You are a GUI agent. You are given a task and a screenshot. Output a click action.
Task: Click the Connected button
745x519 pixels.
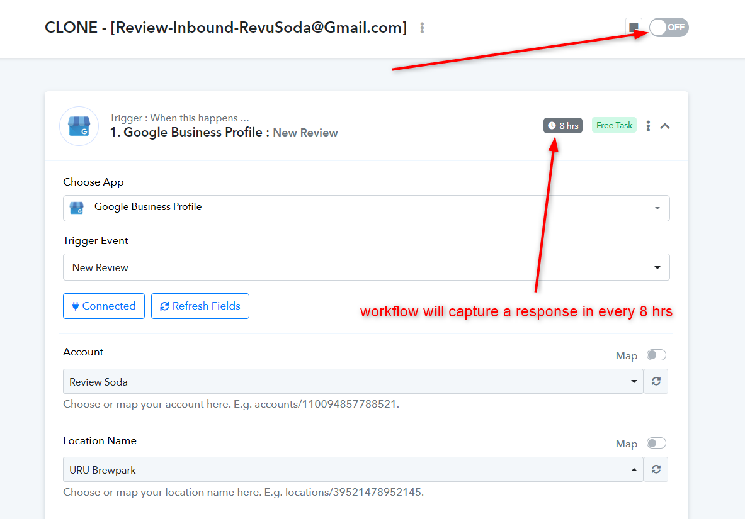[x=103, y=306]
